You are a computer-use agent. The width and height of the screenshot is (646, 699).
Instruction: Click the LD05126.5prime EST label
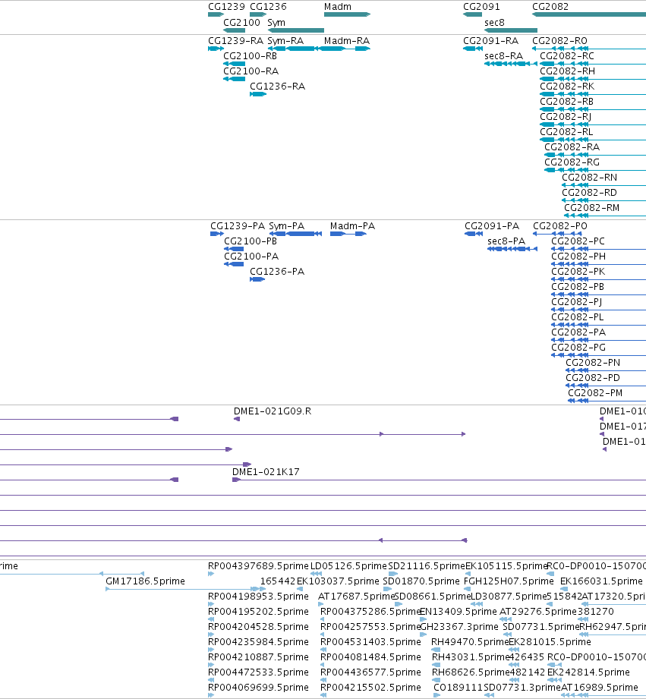348,565
